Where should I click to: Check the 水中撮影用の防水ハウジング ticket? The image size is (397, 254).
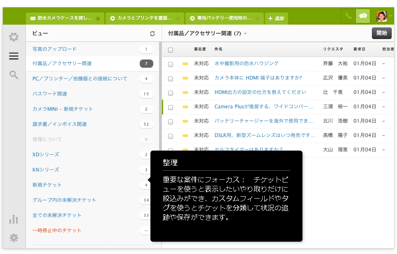coord(171,64)
